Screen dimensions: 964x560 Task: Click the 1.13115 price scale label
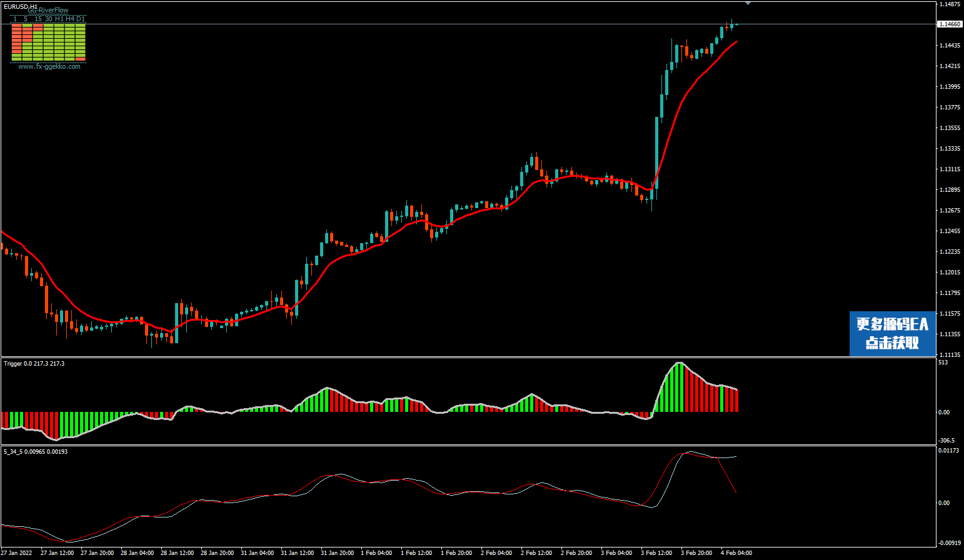tap(950, 169)
